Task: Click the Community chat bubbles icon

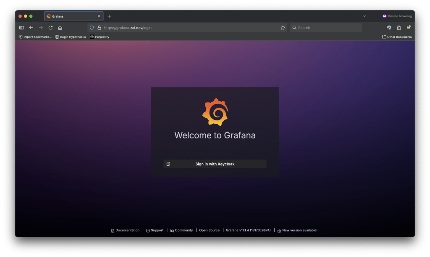Action: point(172,231)
